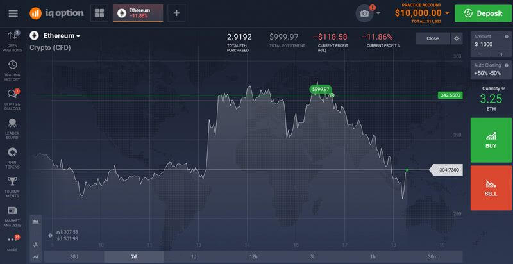Image resolution: width=513 pixels, height=264 pixels.
Task: Click the ask/bid info icon
Action: (x=51, y=235)
